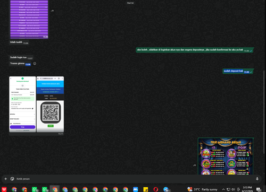The image size is (266, 192).
Task: Open the emoji and sticker picker
Action: click(x=12, y=179)
